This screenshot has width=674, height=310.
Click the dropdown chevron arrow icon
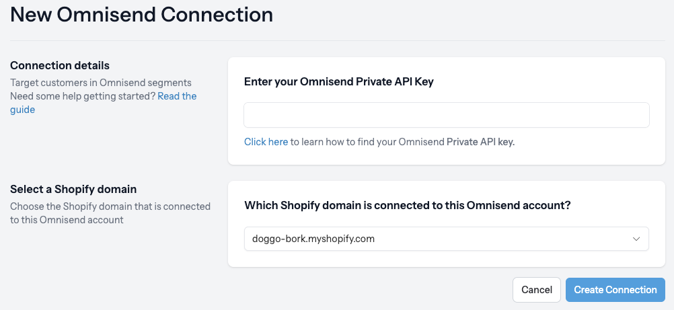coord(636,239)
